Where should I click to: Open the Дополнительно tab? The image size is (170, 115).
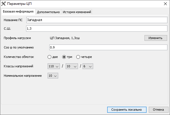48,12
